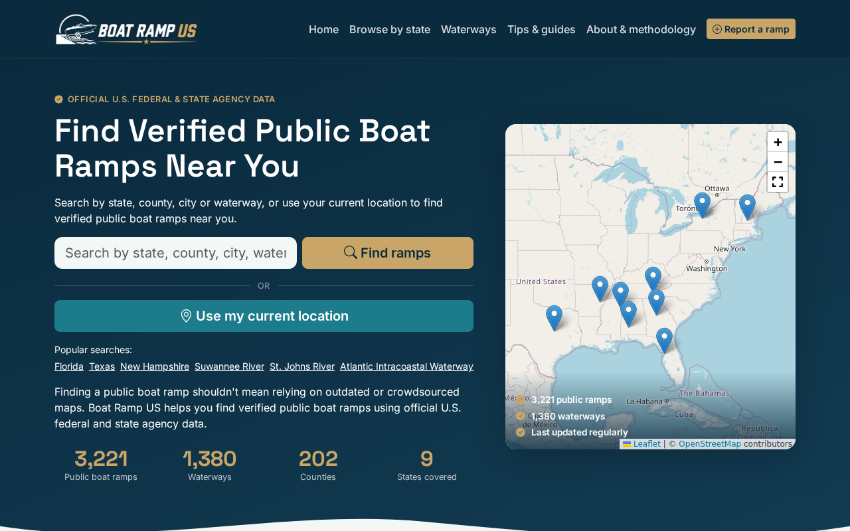Click the Official U.S. Federal & State Agency Data label

coord(171,99)
